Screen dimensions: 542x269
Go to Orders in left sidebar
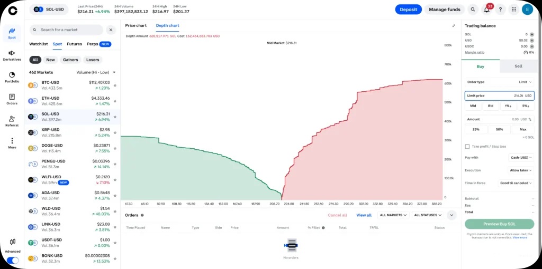point(12,99)
